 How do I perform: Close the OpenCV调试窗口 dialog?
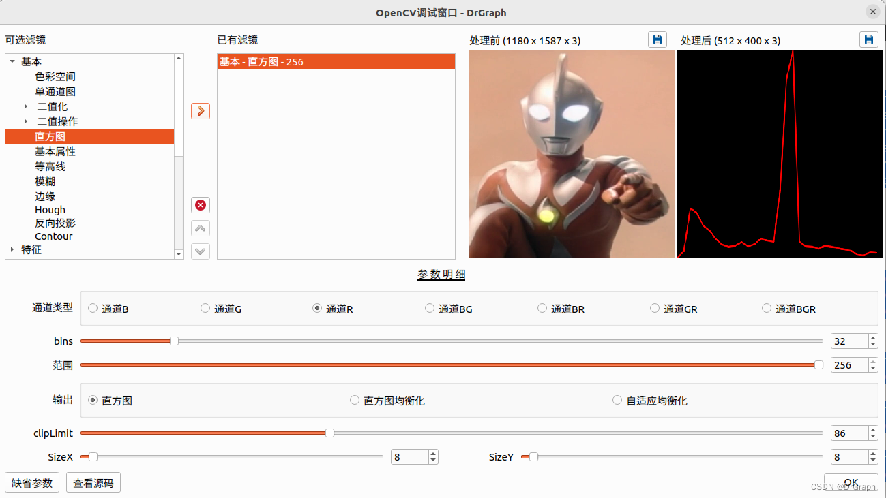pos(872,12)
